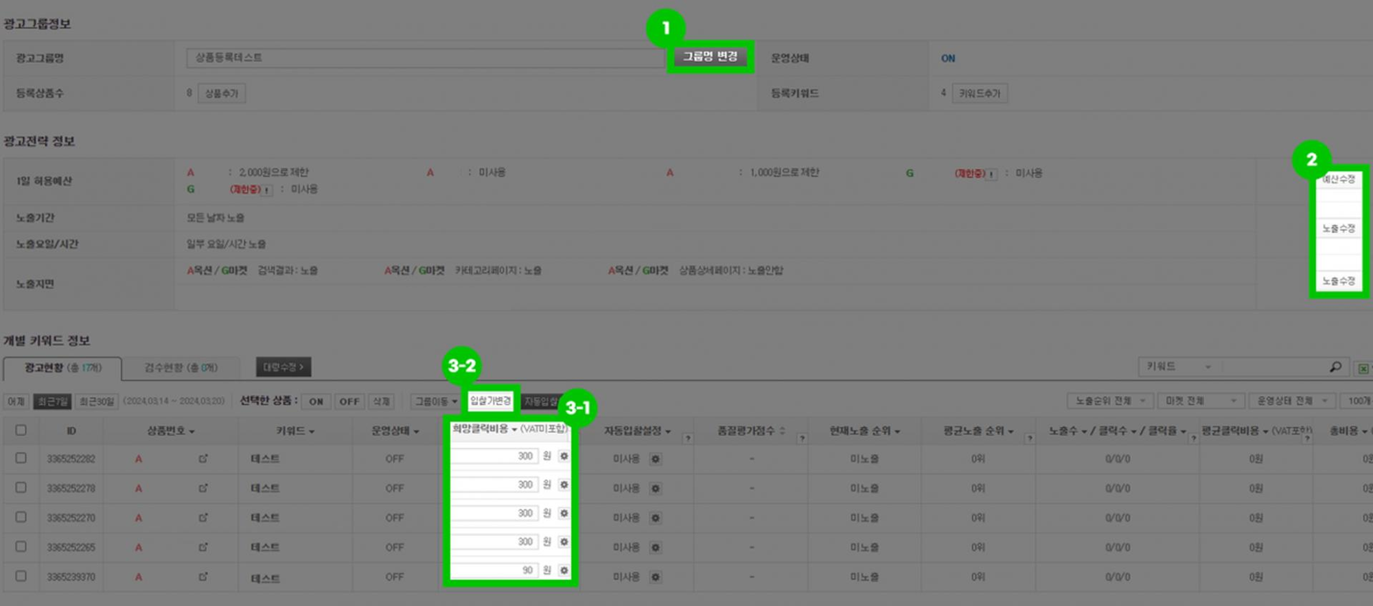Open the 그룹이동 dropdown
This screenshot has width=1373, height=606.
pos(436,401)
